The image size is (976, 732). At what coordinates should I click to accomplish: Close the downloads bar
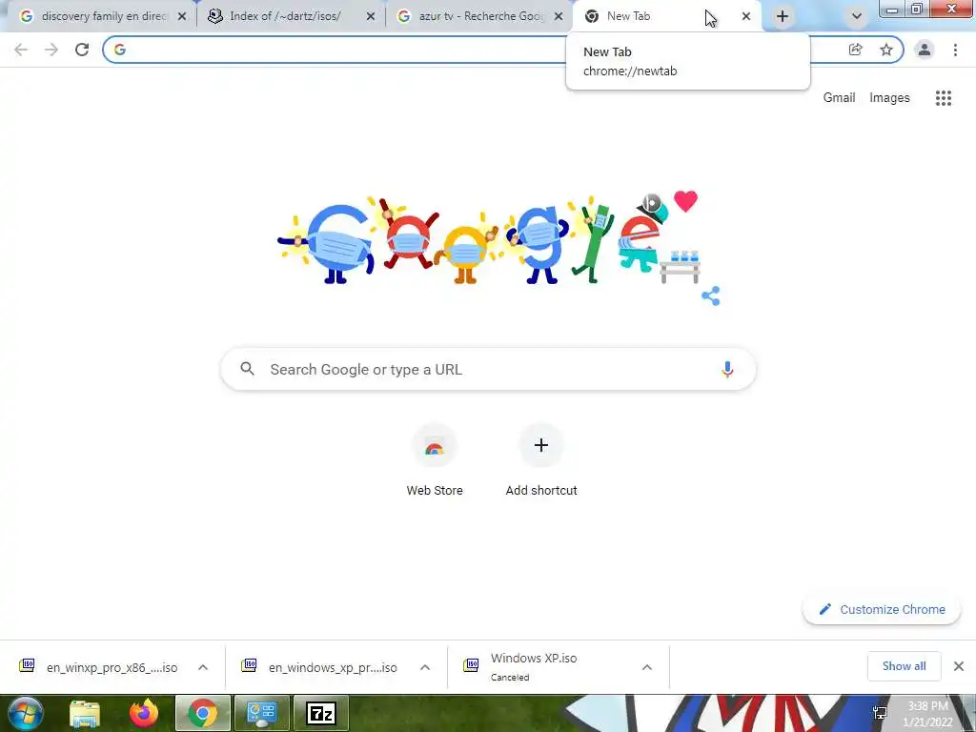959,666
